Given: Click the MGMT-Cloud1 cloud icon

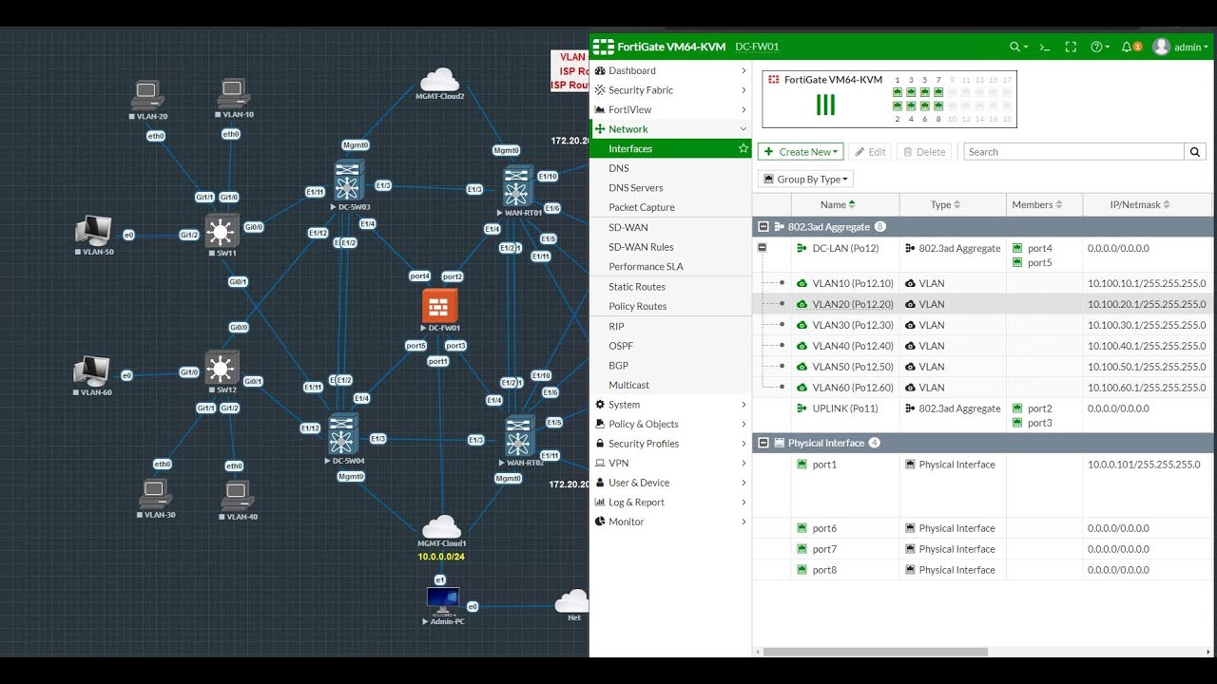Looking at the screenshot, I should pos(442,526).
